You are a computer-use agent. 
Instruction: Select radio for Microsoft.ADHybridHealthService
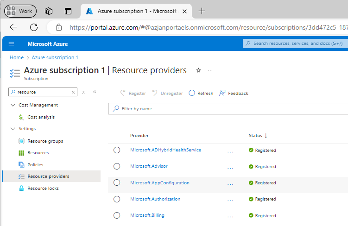pos(117,150)
